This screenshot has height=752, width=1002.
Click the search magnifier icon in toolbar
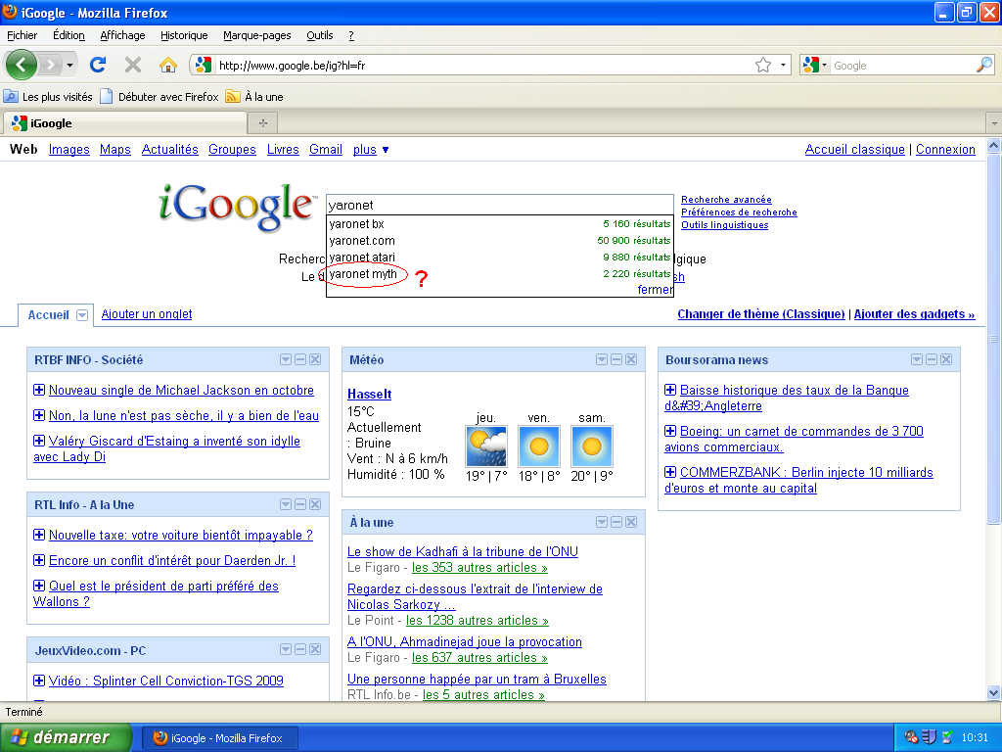tap(984, 65)
